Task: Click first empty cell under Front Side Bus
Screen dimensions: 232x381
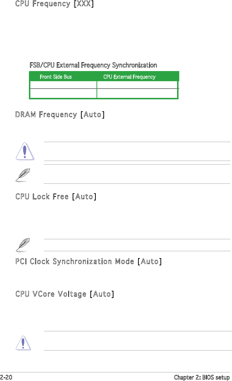Action: click(63, 85)
